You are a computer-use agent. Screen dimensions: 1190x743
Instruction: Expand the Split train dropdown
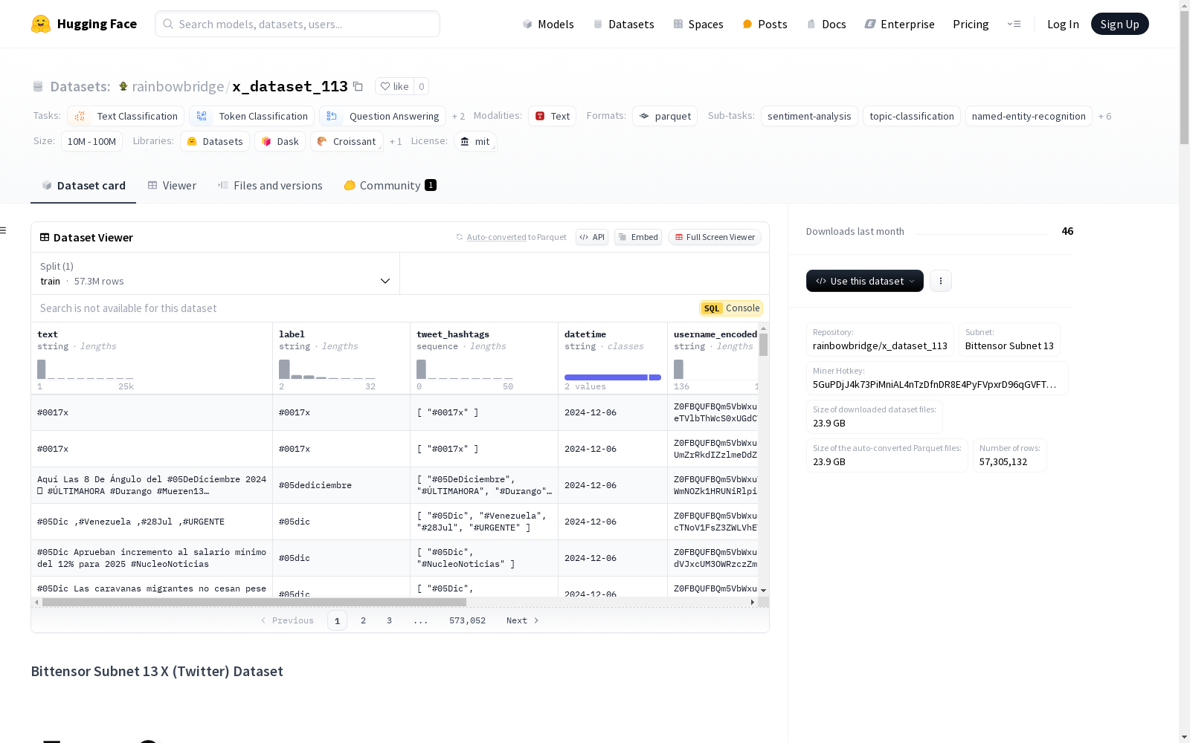point(216,273)
